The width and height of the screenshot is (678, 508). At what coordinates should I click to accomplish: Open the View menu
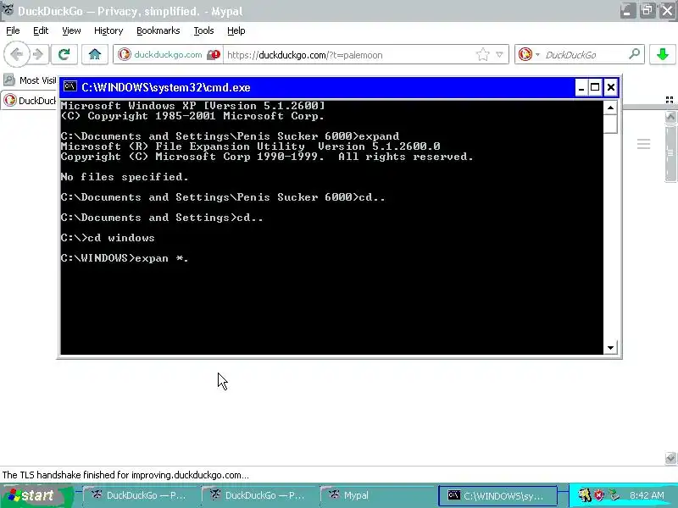pos(71,30)
